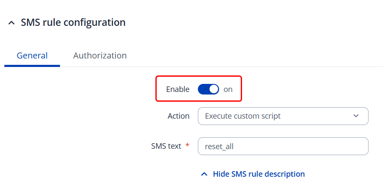Select the "Execute custom script" value text

[x=242, y=116]
